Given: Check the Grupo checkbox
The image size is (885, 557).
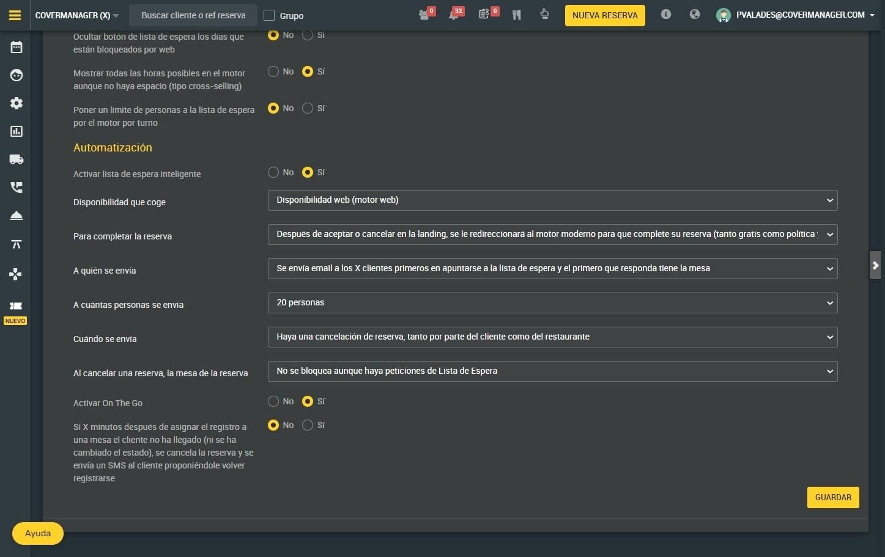Looking at the screenshot, I should [x=269, y=15].
